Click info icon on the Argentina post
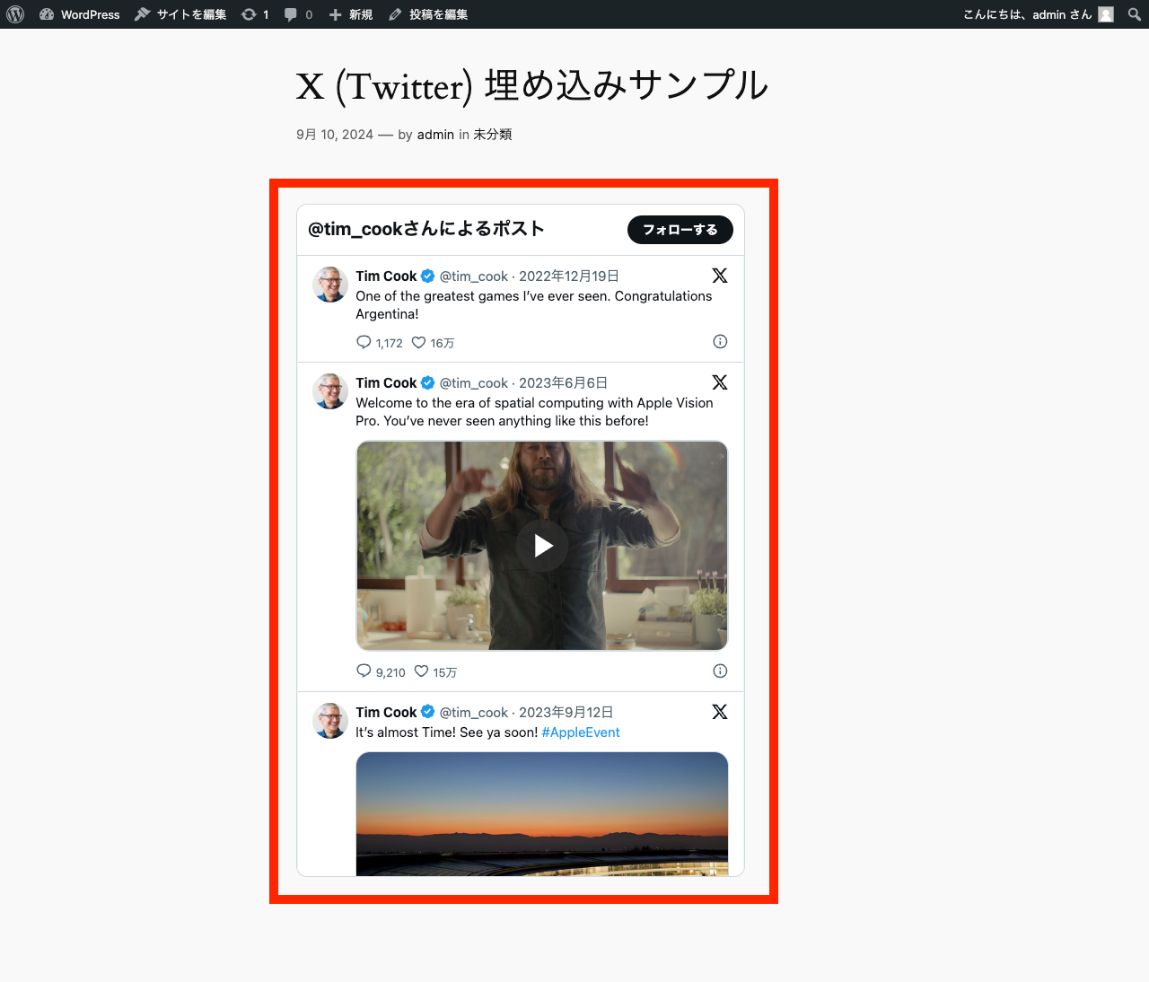The width and height of the screenshot is (1149, 982). pyautogui.click(x=720, y=341)
